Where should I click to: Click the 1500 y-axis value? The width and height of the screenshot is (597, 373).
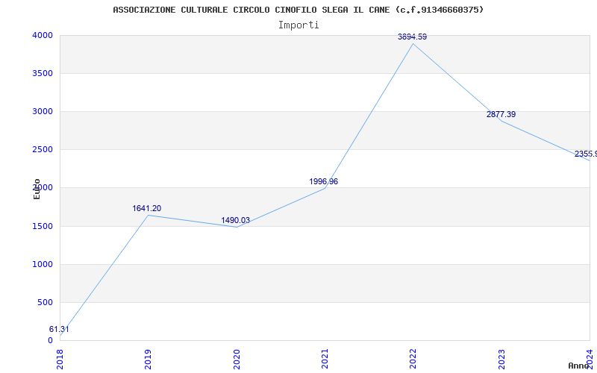pos(43,227)
